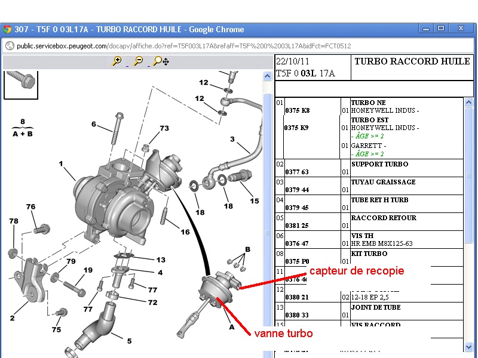Click the VIS TH designation
This screenshot has width=478, height=358.
[362, 236]
